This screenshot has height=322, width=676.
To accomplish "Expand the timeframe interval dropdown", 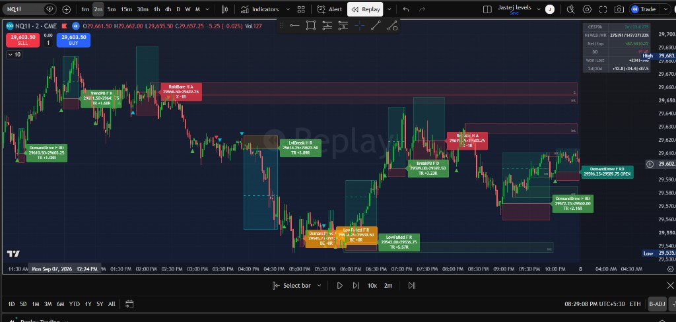I will pos(207,9).
